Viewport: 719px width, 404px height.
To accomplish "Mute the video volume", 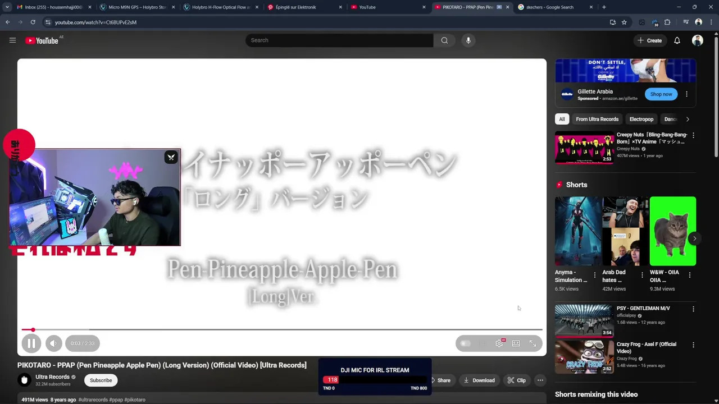I will pos(53,343).
